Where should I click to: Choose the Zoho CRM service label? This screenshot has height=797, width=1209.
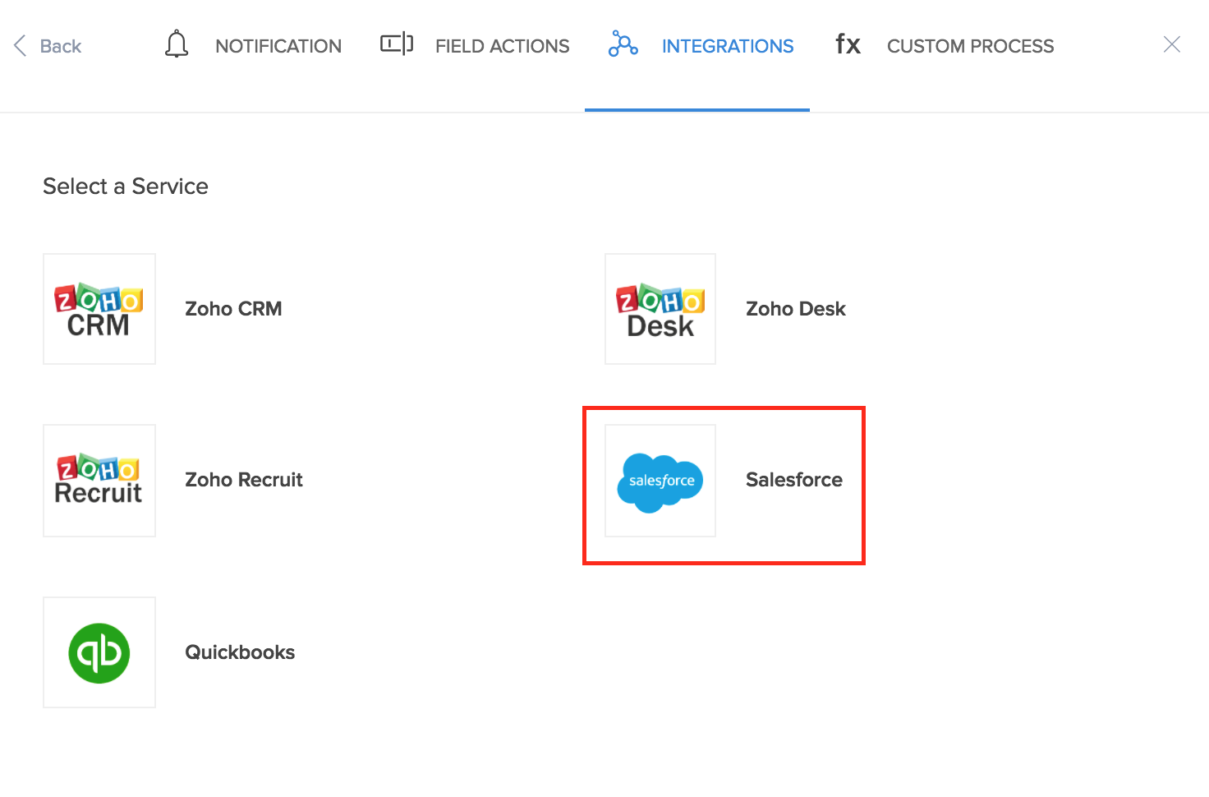233,309
